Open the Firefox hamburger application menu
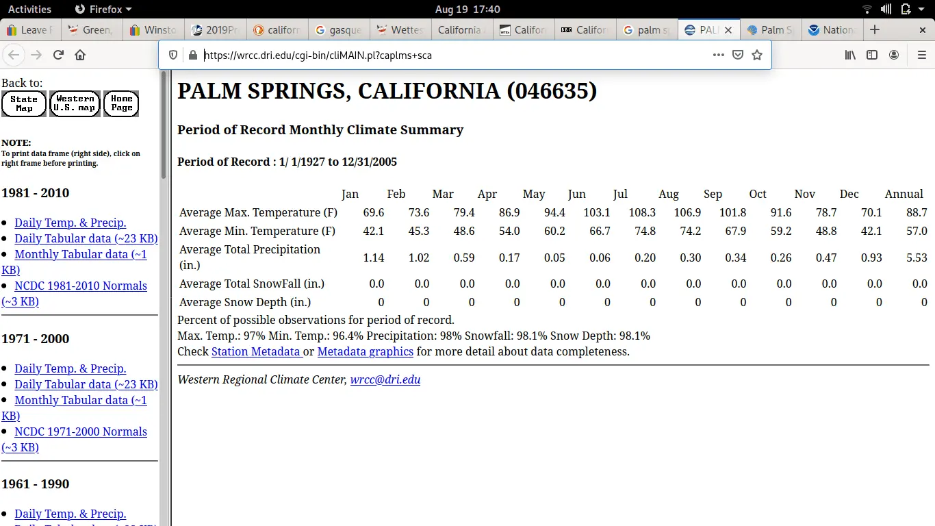Image resolution: width=935 pixels, height=526 pixels. pos(921,55)
